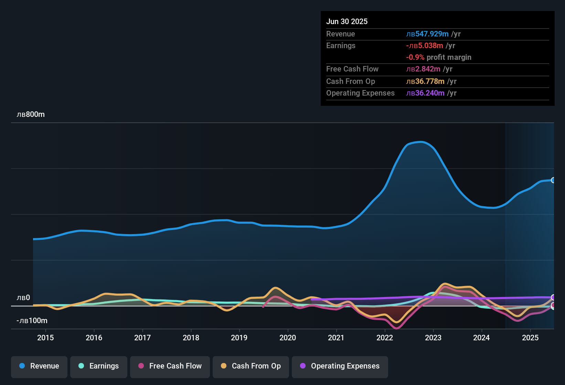The width and height of the screenshot is (565, 385).
Task: Click the -лв5.038m earnings value
Action: click(425, 45)
